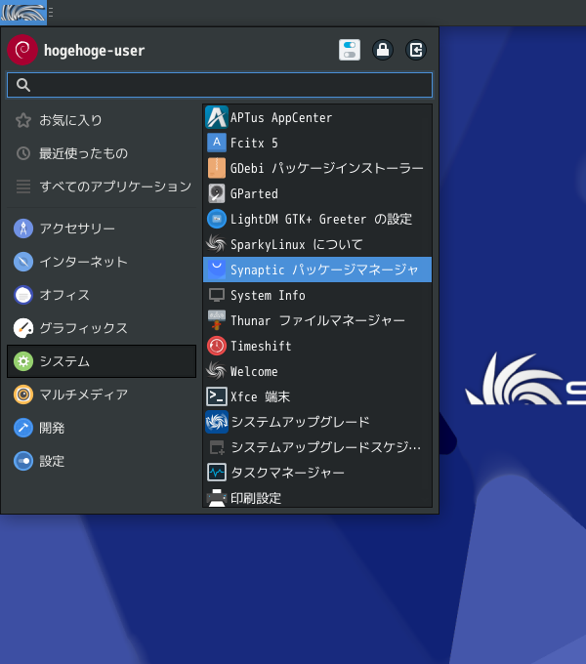Click the settings manager toggle icon
Screen dimensions: 586x664
coord(350,50)
